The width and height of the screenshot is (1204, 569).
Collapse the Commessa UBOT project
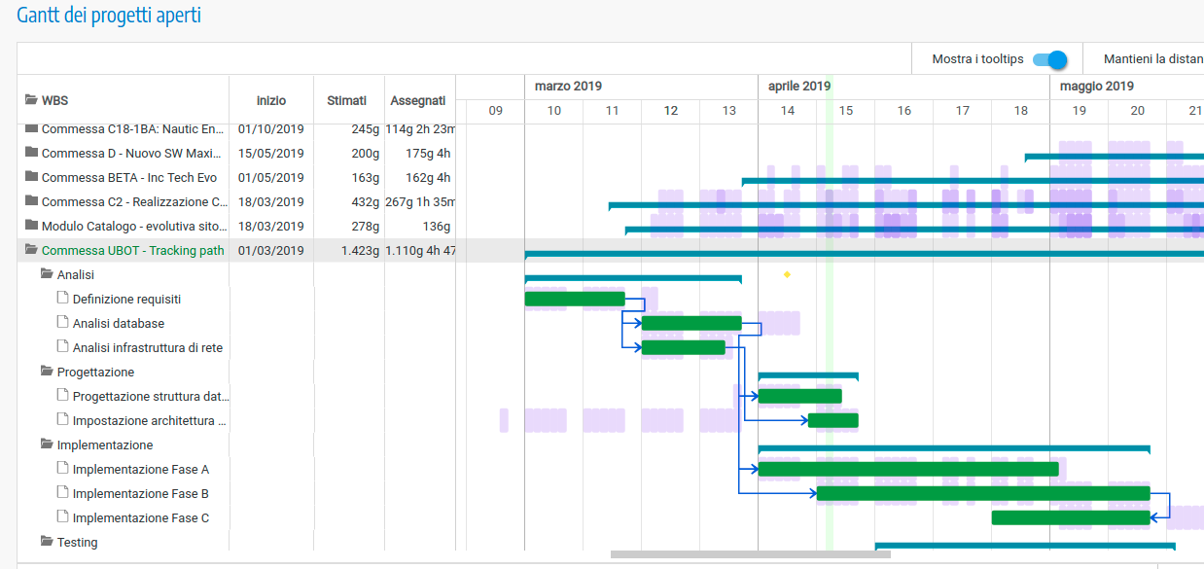(x=31, y=250)
